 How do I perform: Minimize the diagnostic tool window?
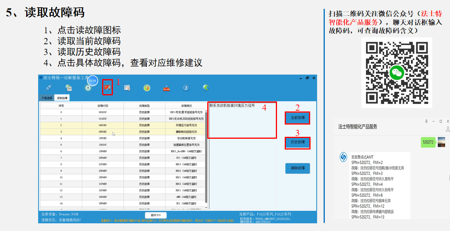[301, 78]
